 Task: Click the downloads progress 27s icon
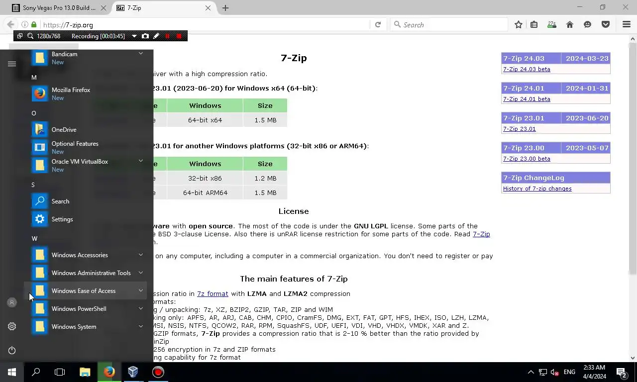(551, 24)
